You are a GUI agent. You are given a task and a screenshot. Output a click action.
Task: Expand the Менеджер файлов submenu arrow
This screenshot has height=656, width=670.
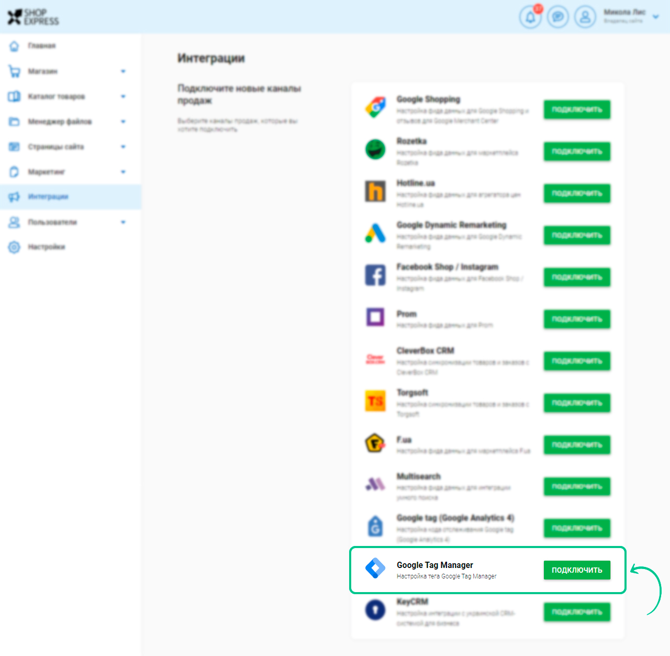click(x=123, y=122)
